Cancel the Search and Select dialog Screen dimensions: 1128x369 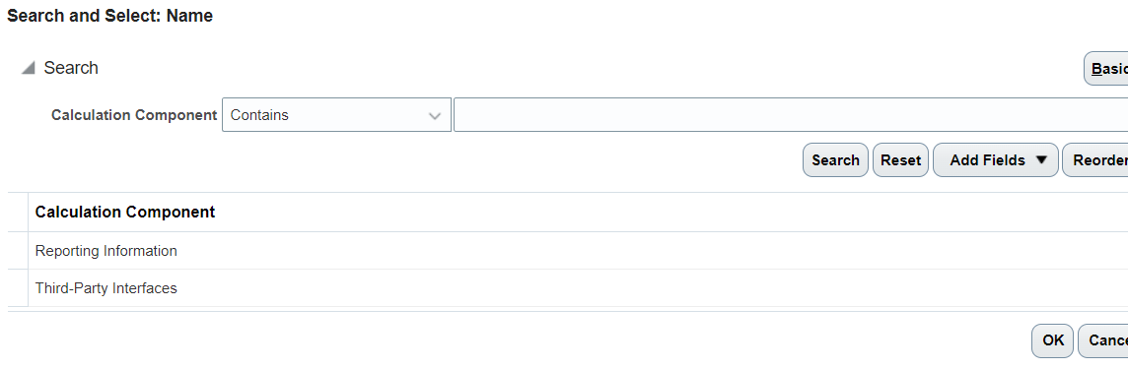tap(1103, 340)
